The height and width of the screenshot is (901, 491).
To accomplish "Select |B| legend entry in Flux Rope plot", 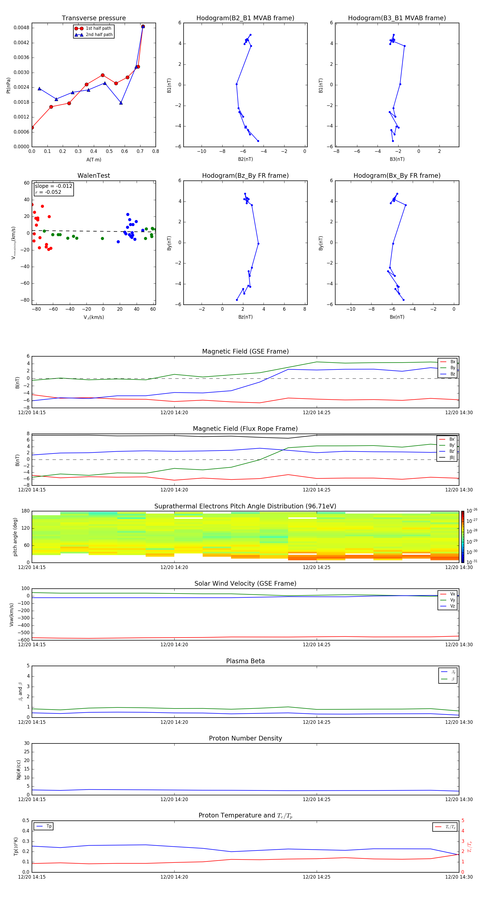I will pos(447,458).
